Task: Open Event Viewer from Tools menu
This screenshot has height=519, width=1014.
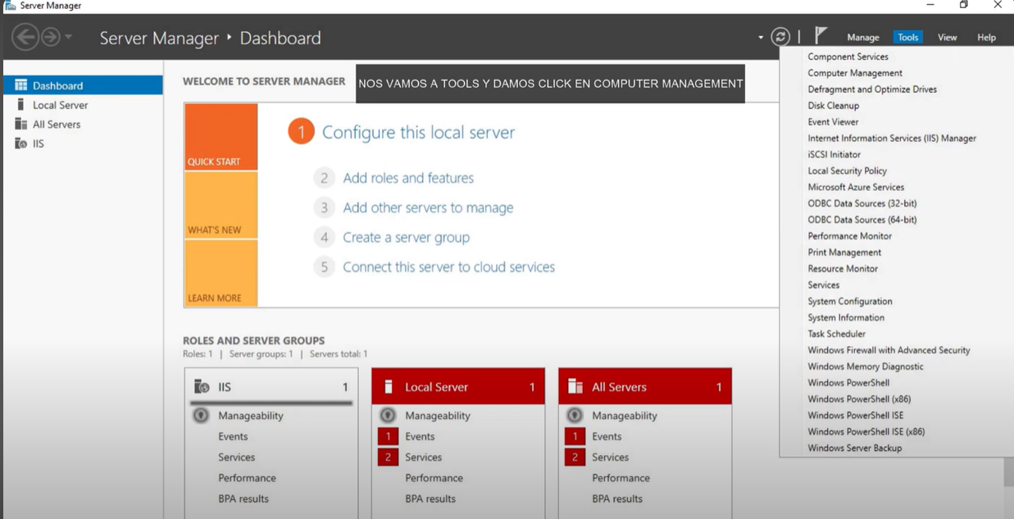Action: coord(833,122)
